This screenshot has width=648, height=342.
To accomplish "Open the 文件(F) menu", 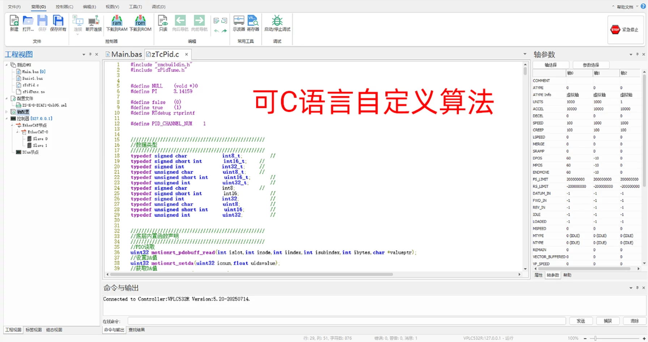I will (x=14, y=7).
